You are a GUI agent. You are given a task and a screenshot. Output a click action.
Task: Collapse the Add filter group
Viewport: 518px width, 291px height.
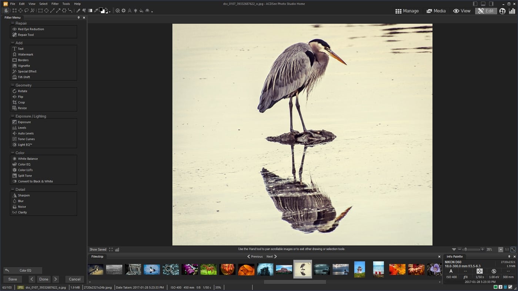pos(12,43)
